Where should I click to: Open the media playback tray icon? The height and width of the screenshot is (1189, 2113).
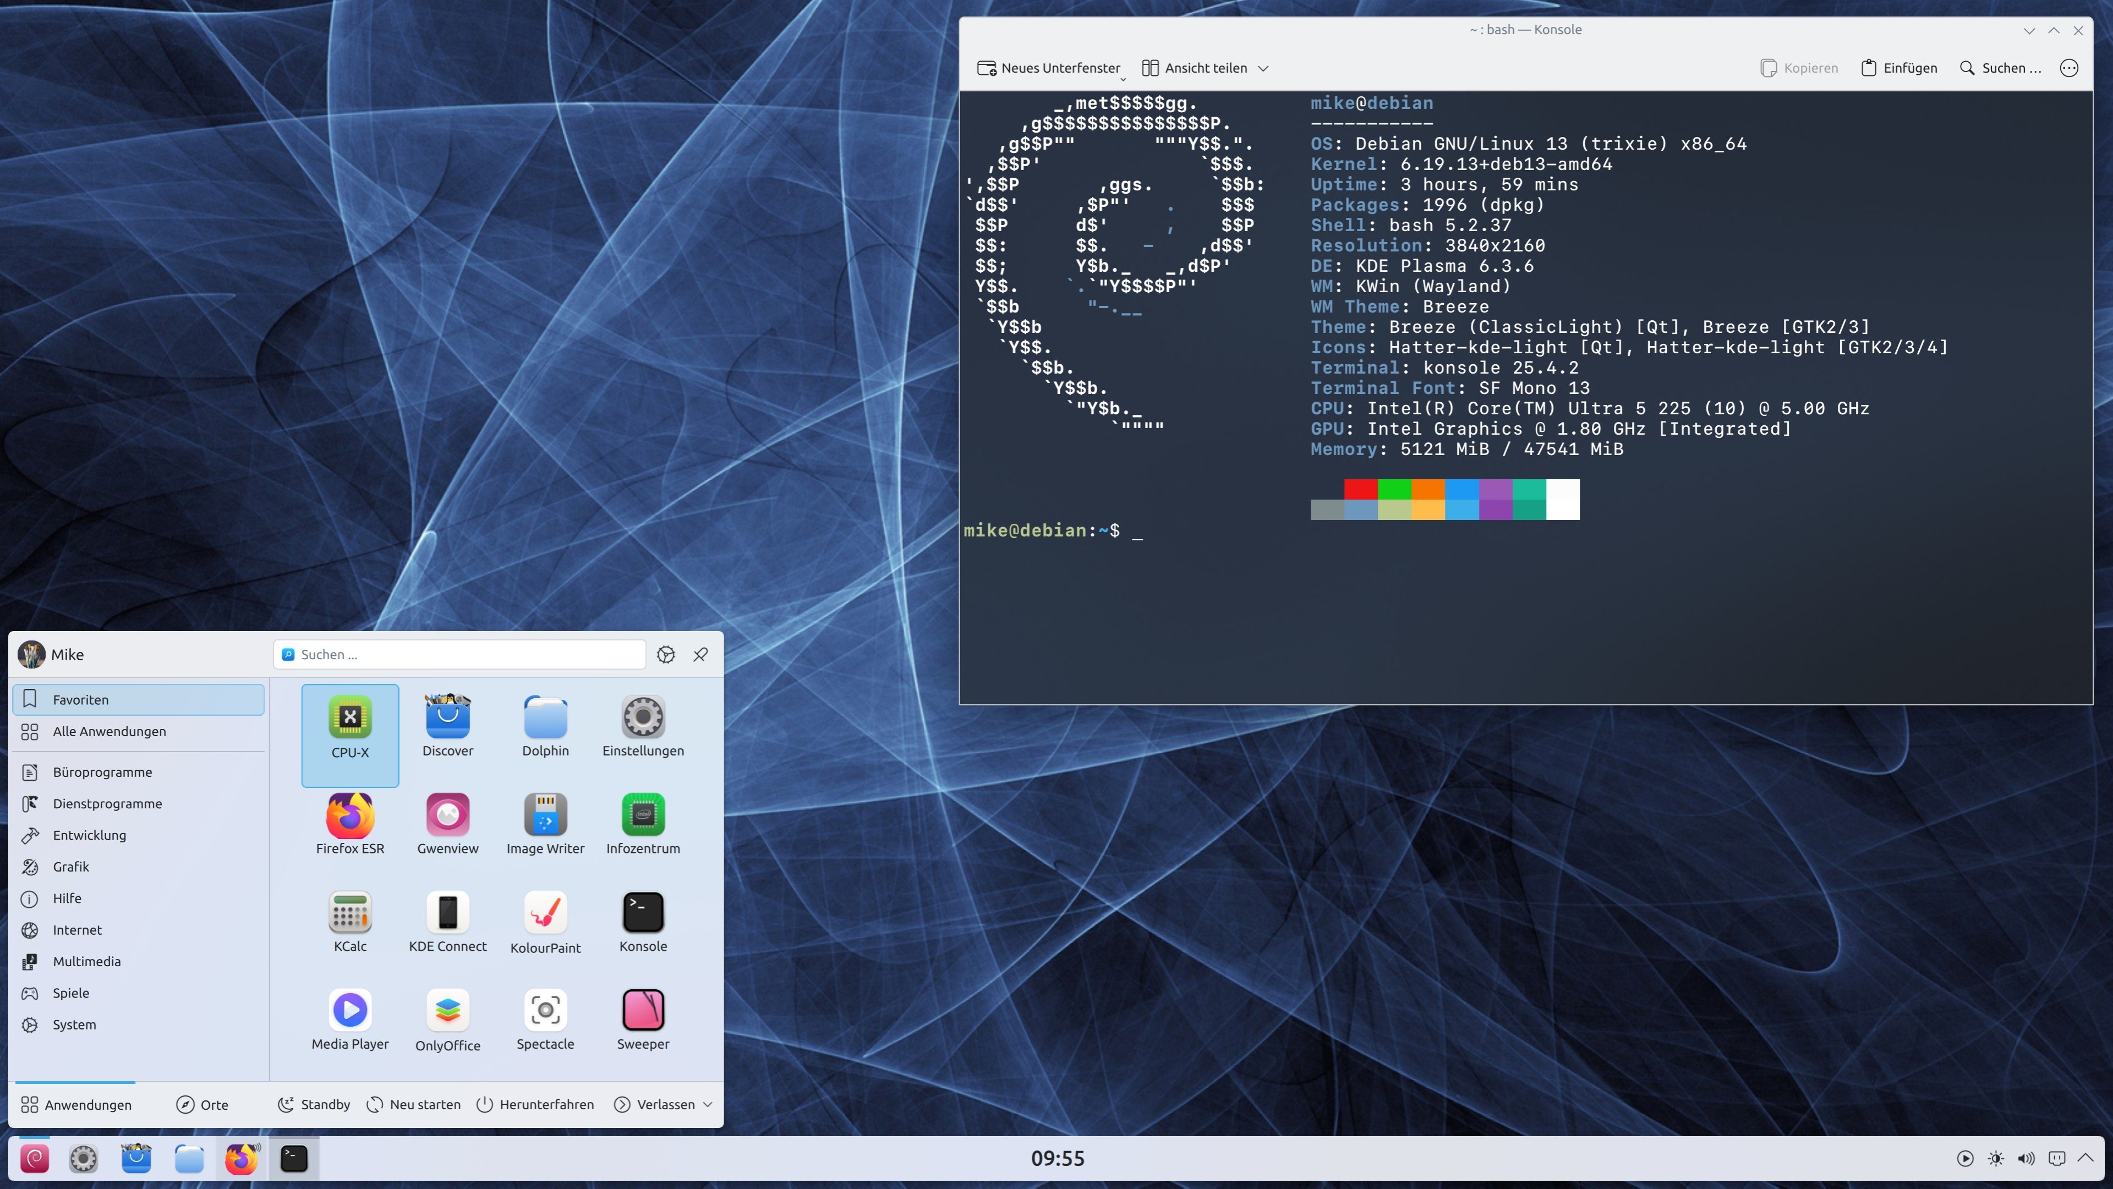click(x=1966, y=1159)
